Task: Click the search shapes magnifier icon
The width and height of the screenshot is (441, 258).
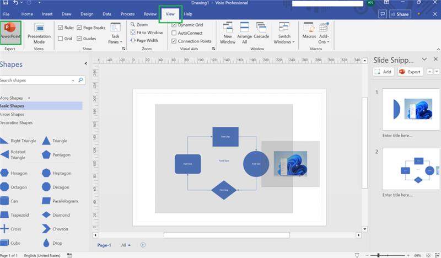Action: pyautogui.click(x=80, y=80)
